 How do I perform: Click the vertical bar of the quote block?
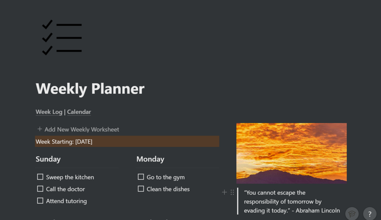point(238,201)
